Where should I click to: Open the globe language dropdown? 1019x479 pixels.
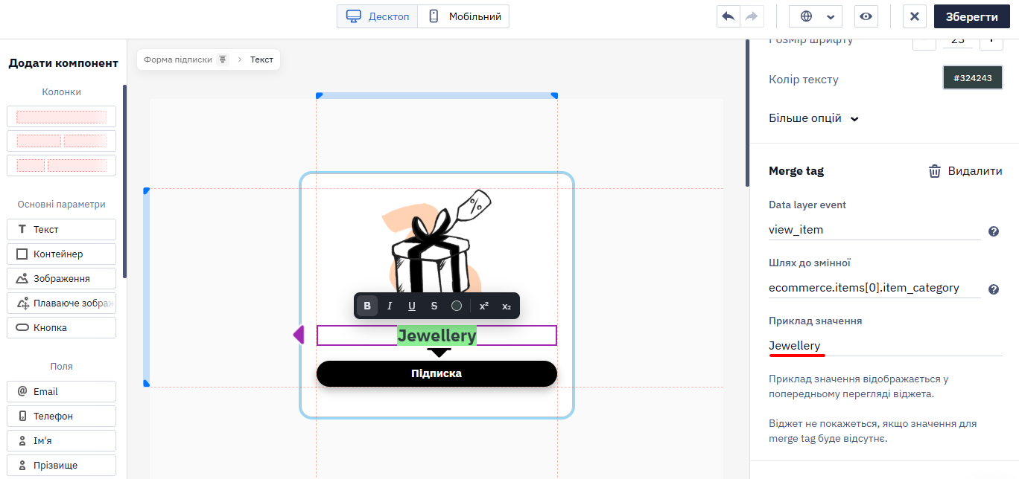pos(816,16)
